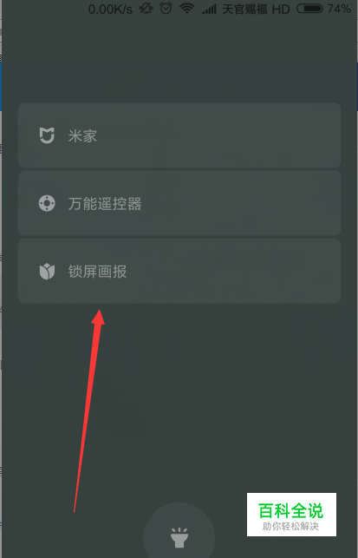This screenshot has width=358, height=558.
Task: Tap the battery level icon
Action: [309, 9]
